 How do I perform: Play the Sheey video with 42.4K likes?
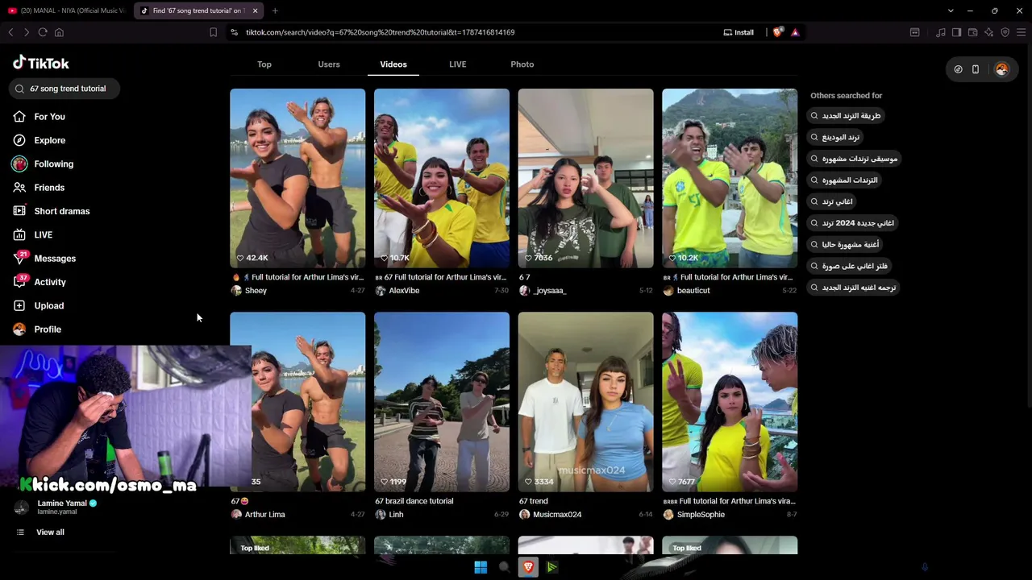point(298,178)
